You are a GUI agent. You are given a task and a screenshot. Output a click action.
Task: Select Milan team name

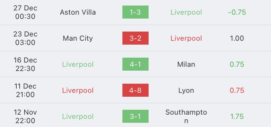coord(186,64)
